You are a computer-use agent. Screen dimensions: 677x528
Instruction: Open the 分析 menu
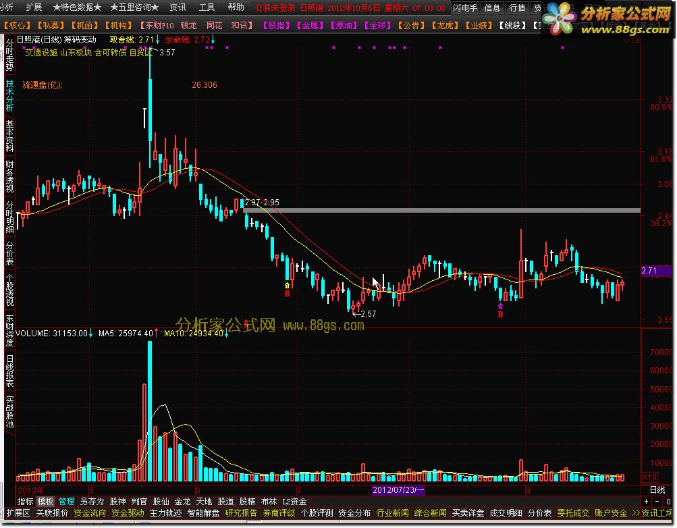[x=7, y=7]
